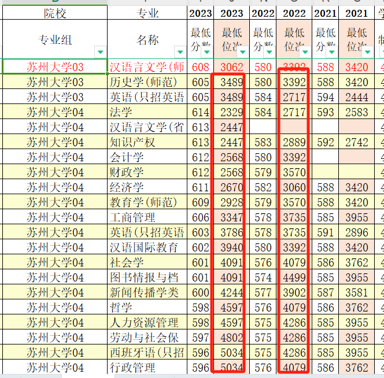The image size is (384, 378).
Task: Click 英语(只招英语 in the row scoring 603
Action: click(147, 232)
